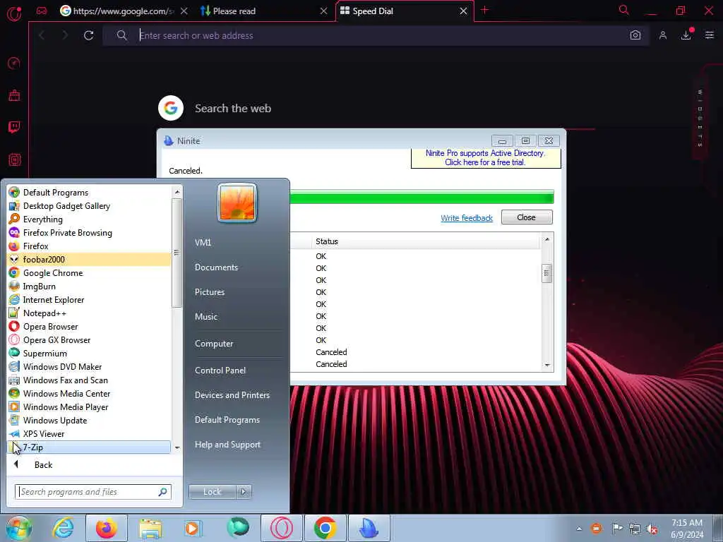Click the Ninite Pro free trial banner

(486, 157)
